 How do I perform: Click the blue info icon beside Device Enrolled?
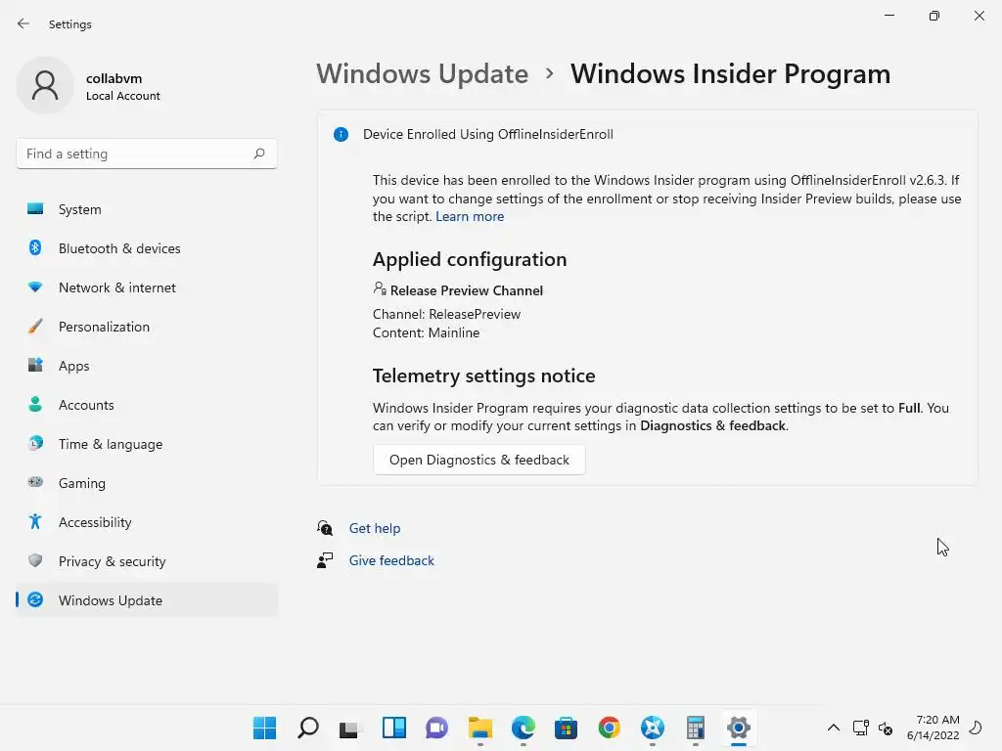(x=341, y=134)
